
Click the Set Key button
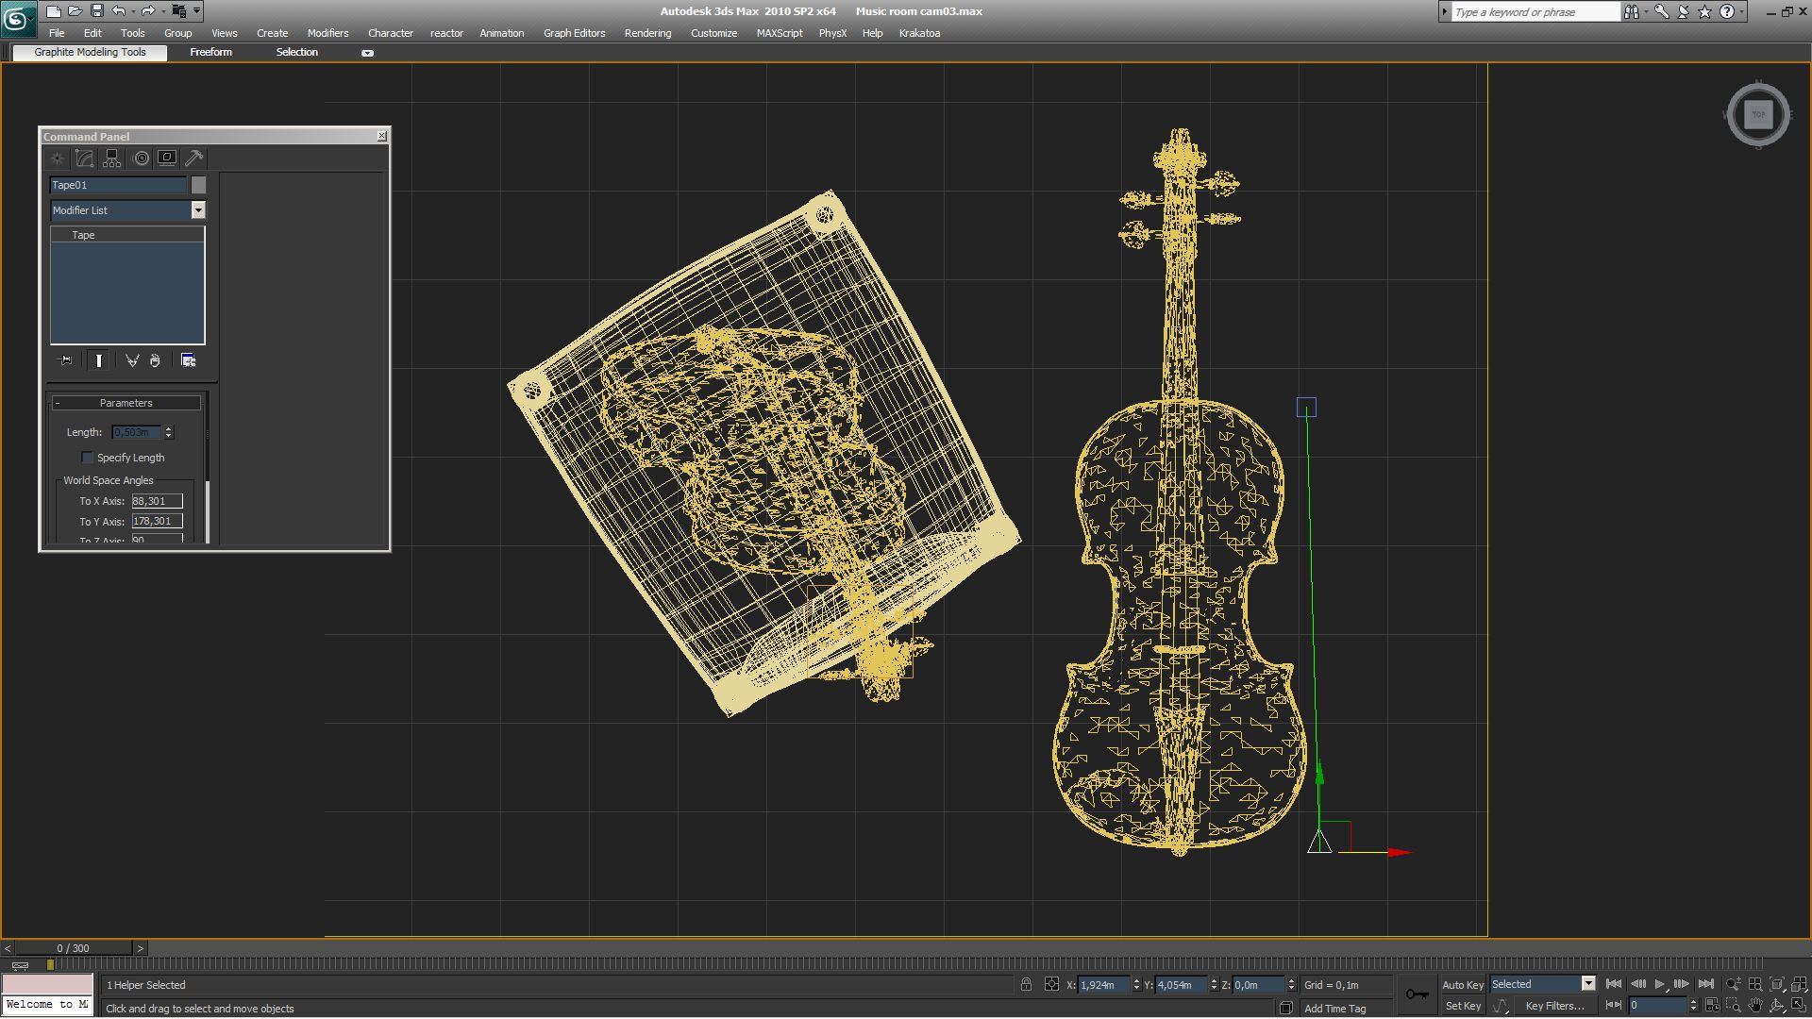tap(1462, 1006)
